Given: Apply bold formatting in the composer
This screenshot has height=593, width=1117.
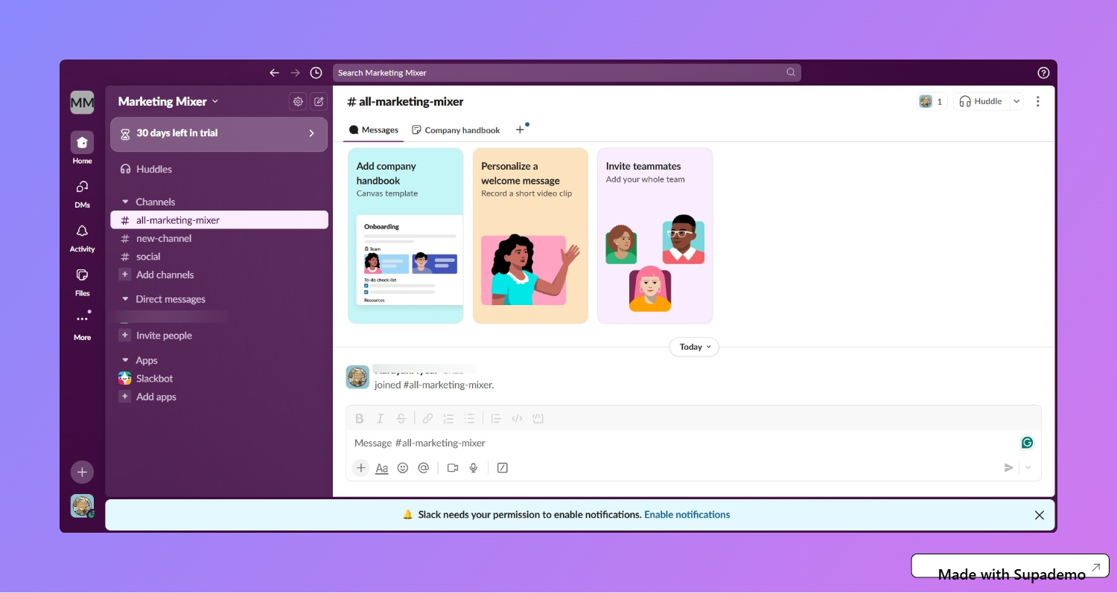Looking at the screenshot, I should point(360,418).
